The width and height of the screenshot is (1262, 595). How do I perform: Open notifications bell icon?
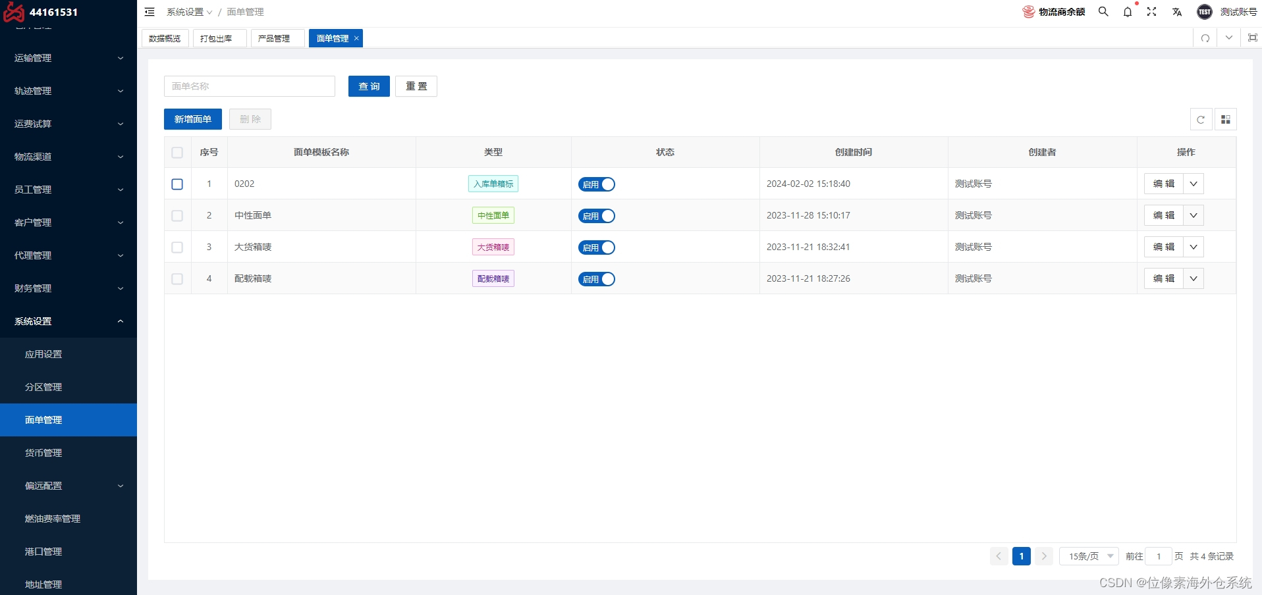click(1128, 12)
